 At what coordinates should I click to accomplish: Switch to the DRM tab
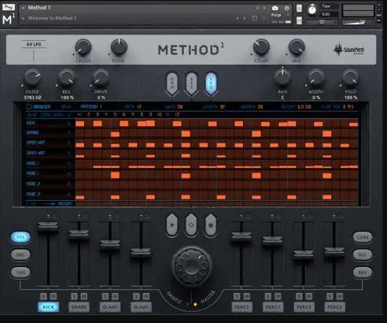172,83
